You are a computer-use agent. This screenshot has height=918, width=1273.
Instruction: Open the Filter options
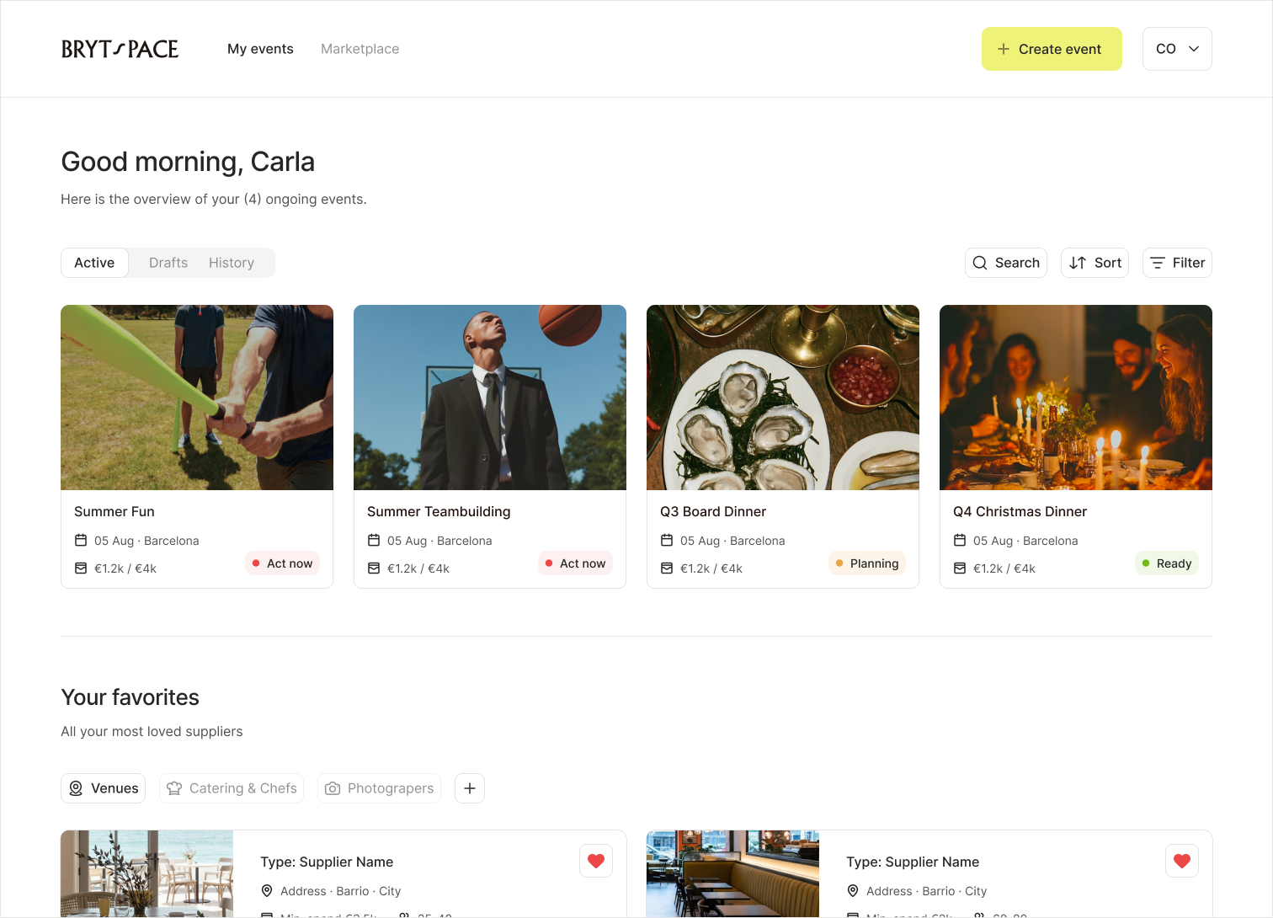click(1177, 263)
